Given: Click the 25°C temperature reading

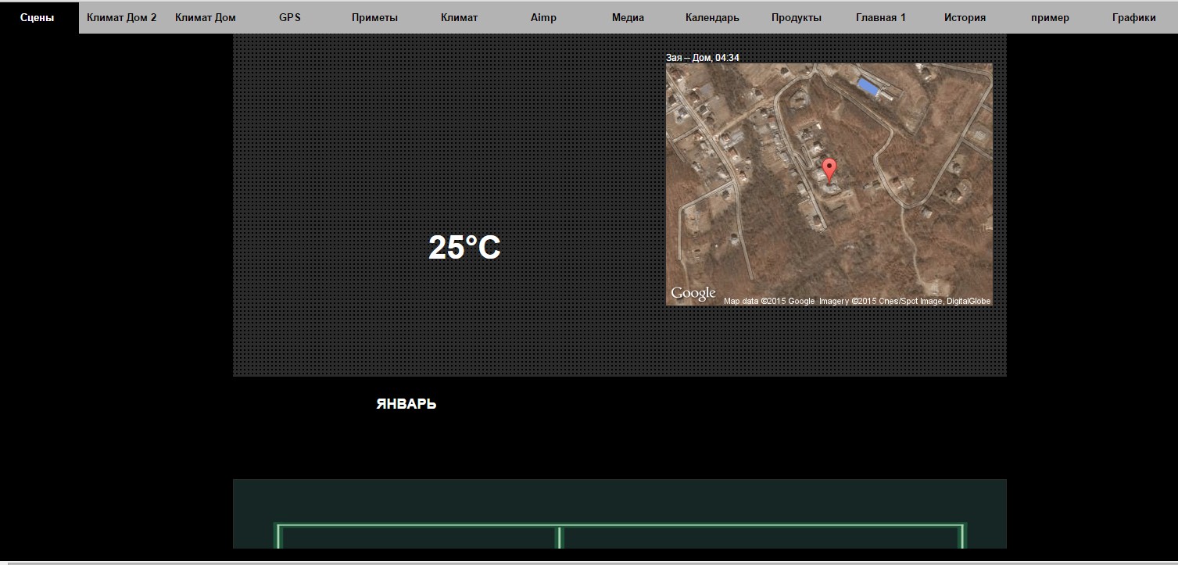Looking at the screenshot, I should [x=464, y=248].
